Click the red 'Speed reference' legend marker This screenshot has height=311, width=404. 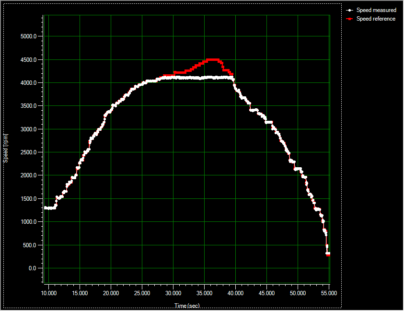(350, 19)
